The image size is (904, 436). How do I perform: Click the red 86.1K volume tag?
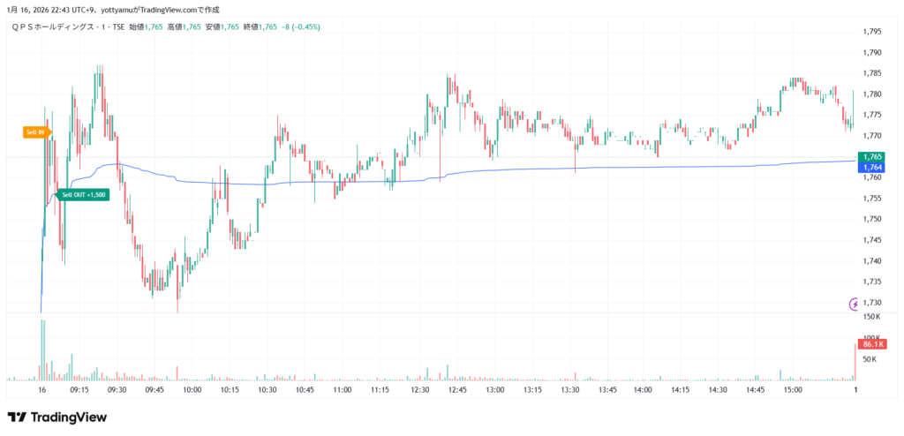click(873, 343)
